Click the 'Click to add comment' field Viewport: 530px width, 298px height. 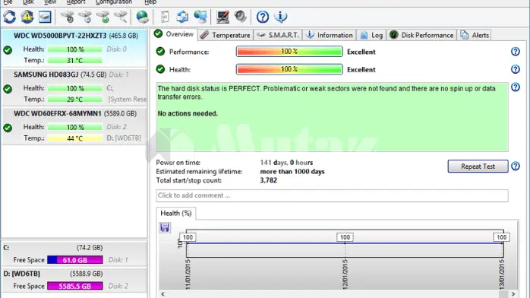tap(332, 195)
